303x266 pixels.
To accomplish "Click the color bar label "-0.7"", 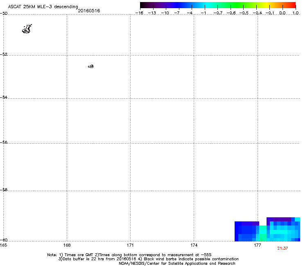I will click(x=218, y=13).
